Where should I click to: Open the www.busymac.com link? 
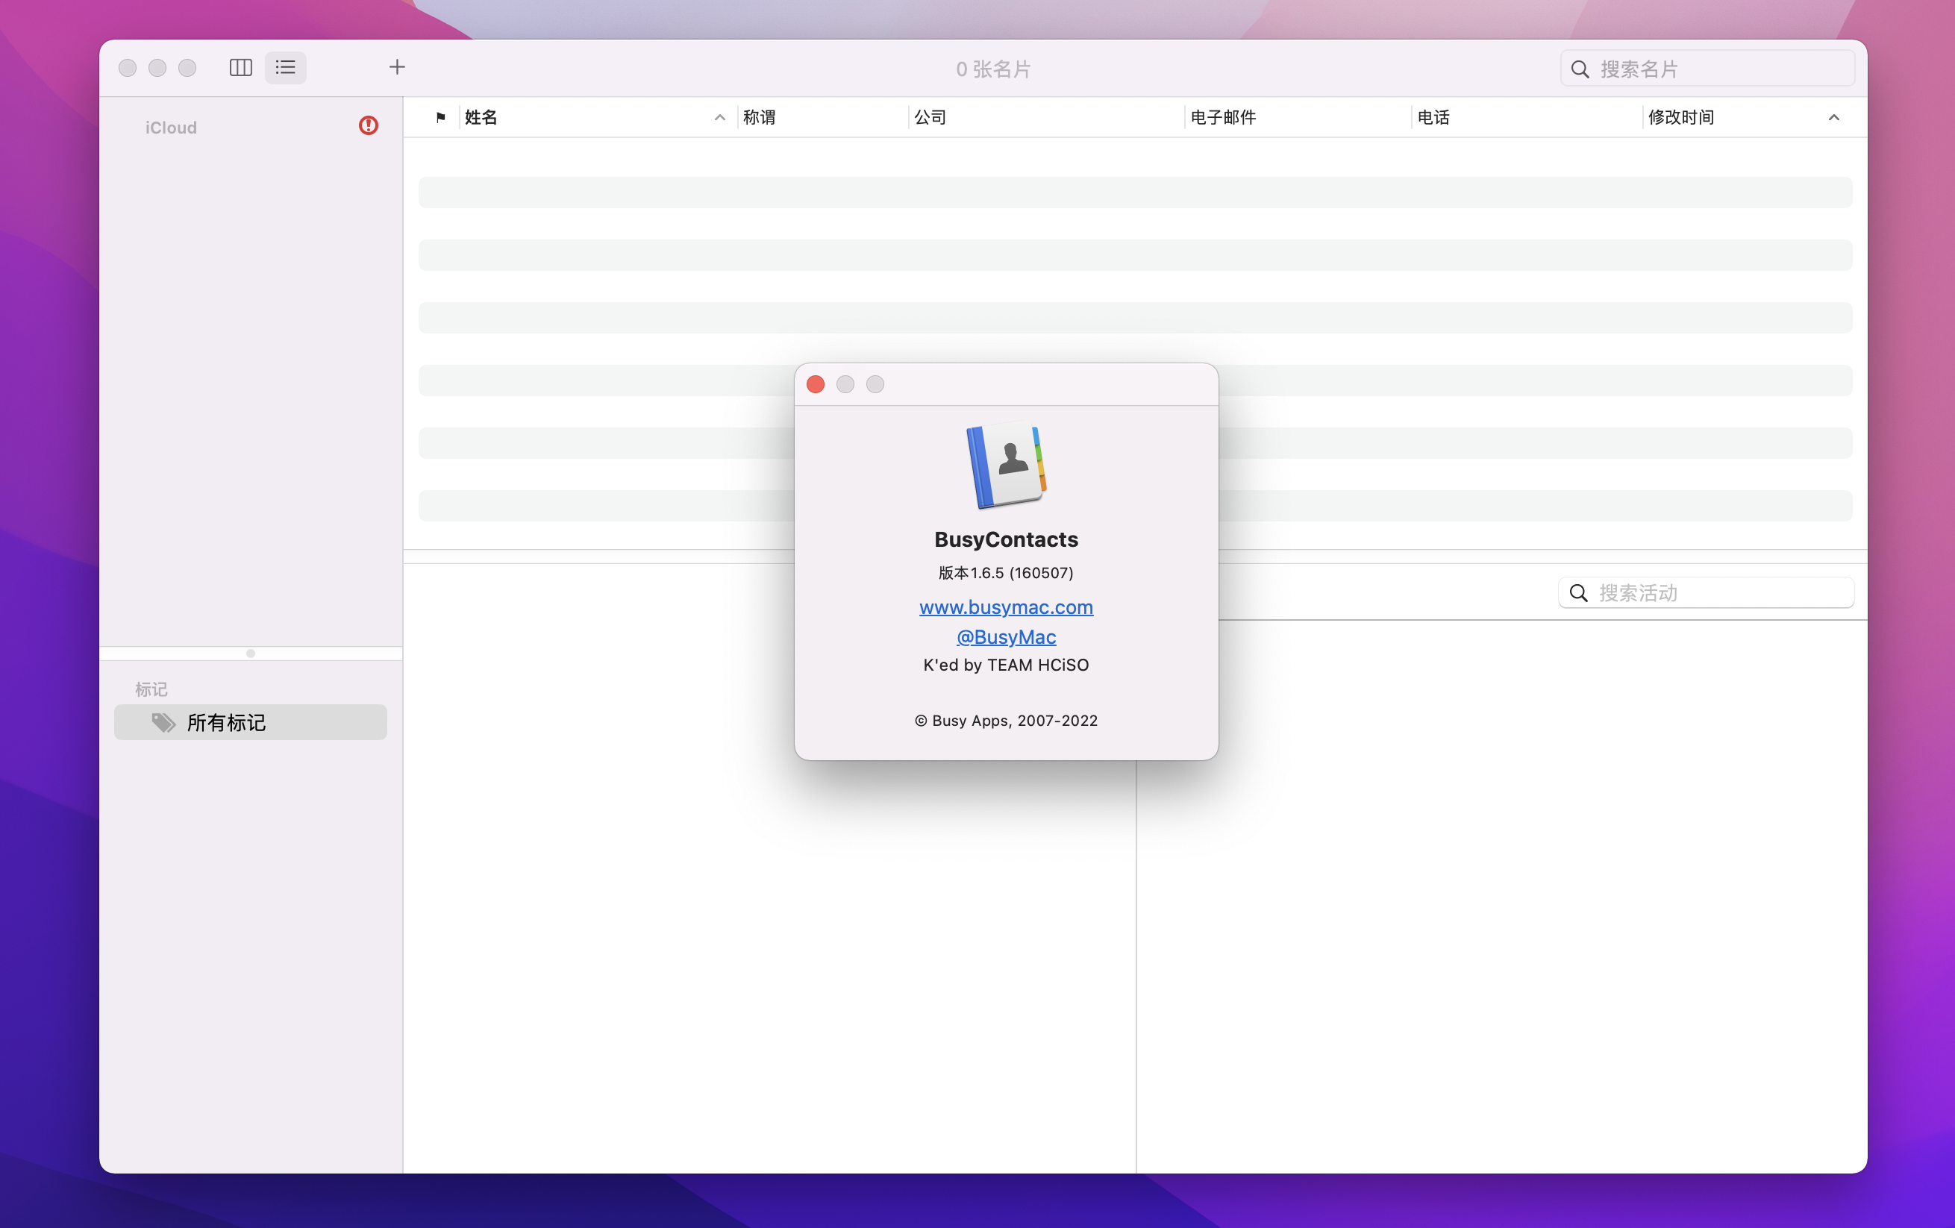click(x=1006, y=607)
